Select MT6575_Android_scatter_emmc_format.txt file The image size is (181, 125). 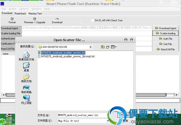click(x=68, y=56)
